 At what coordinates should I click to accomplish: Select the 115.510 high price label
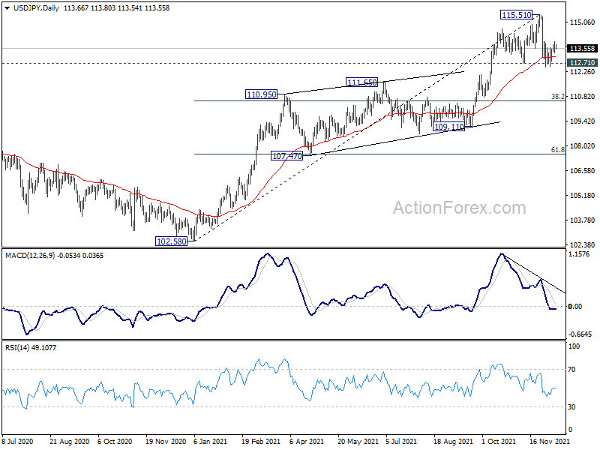pos(516,15)
